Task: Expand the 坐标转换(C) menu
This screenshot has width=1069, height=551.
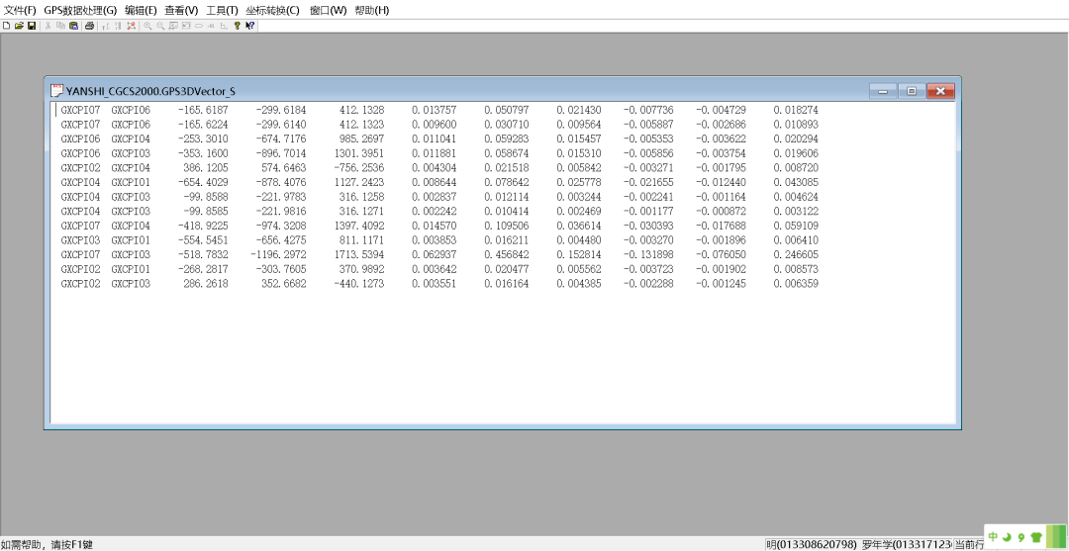Action: [x=272, y=10]
